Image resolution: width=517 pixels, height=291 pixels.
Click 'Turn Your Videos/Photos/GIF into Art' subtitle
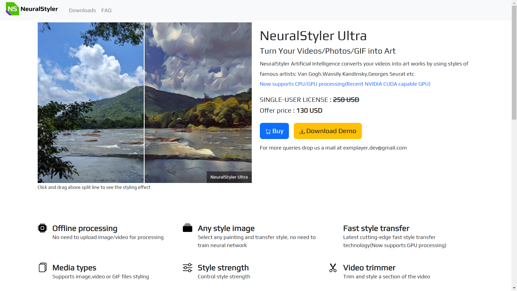[x=328, y=51]
